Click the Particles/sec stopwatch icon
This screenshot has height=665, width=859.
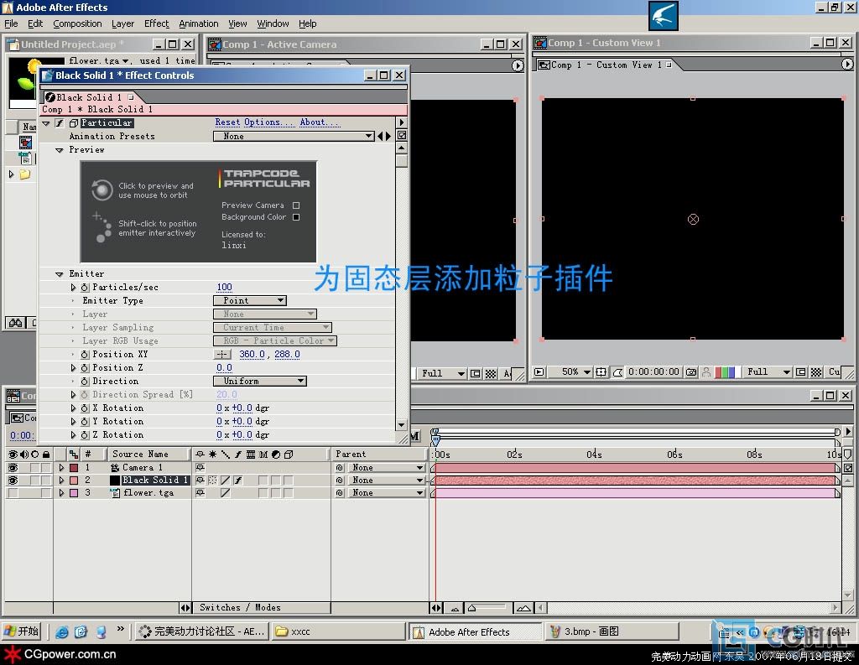[x=84, y=288]
